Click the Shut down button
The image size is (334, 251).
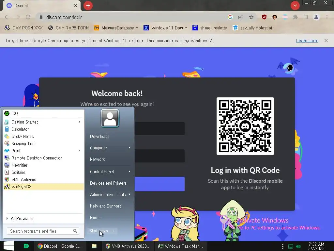(x=99, y=231)
